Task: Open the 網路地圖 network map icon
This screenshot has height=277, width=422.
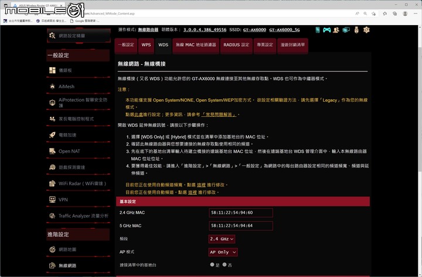Action: click(52, 250)
